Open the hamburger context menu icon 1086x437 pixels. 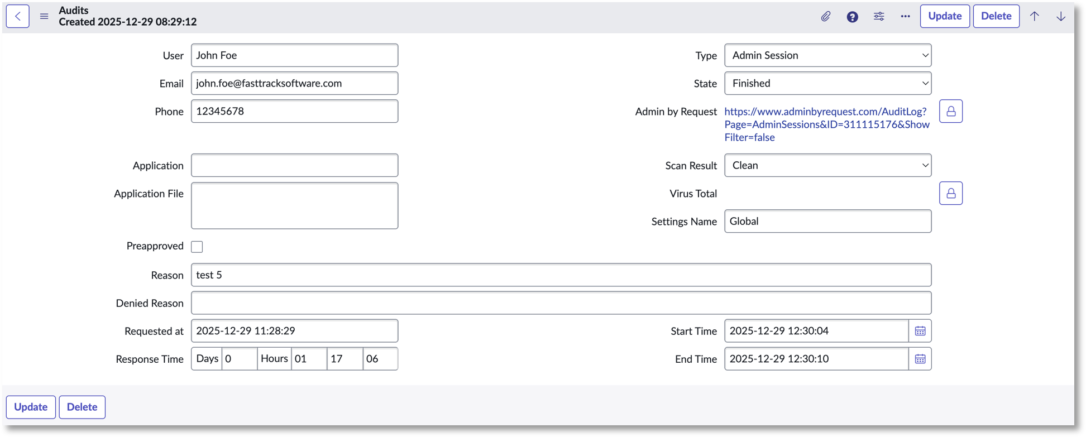pos(44,16)
